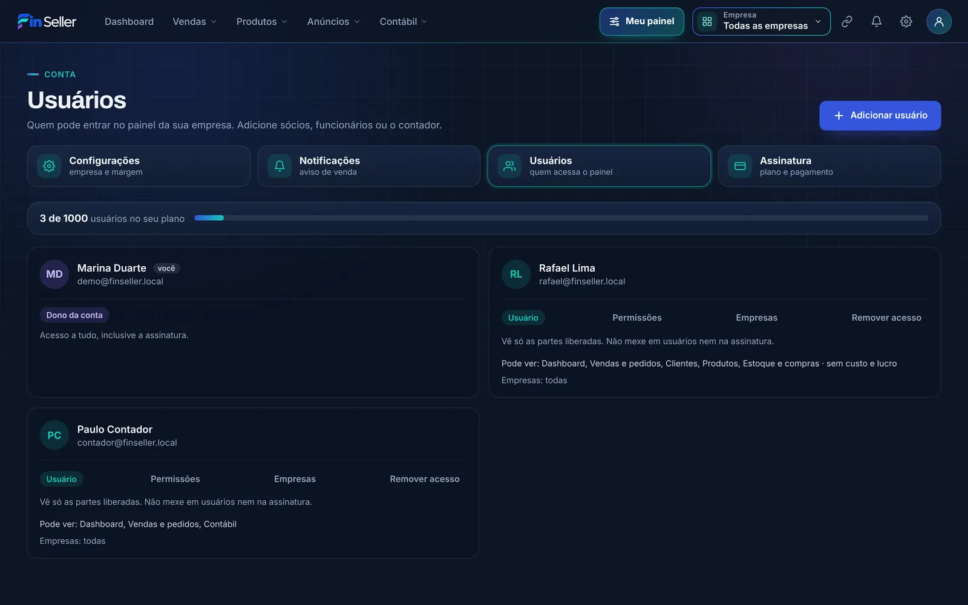Click Rafael Lima's RL avatar
Viewport: 968px width, 605px height.
(x=516, y=274)
